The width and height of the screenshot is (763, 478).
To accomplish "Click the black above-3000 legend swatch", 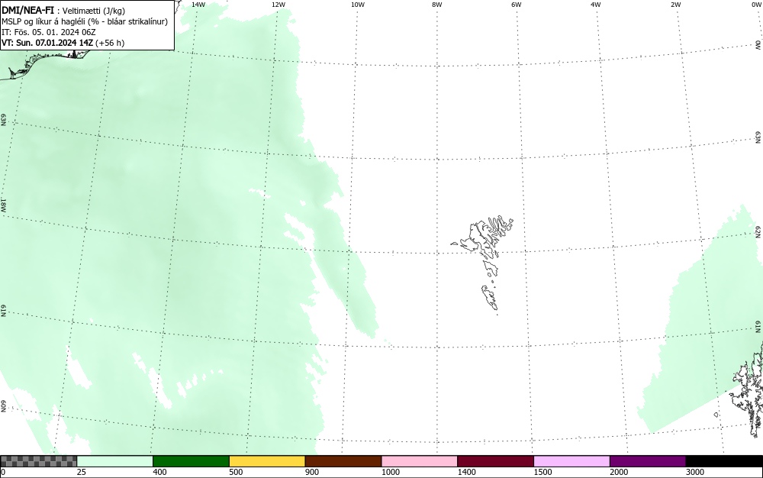I will (724, 461).
